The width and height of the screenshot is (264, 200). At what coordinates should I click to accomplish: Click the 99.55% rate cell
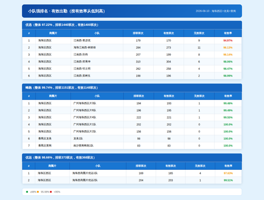(x=228, y=117)
